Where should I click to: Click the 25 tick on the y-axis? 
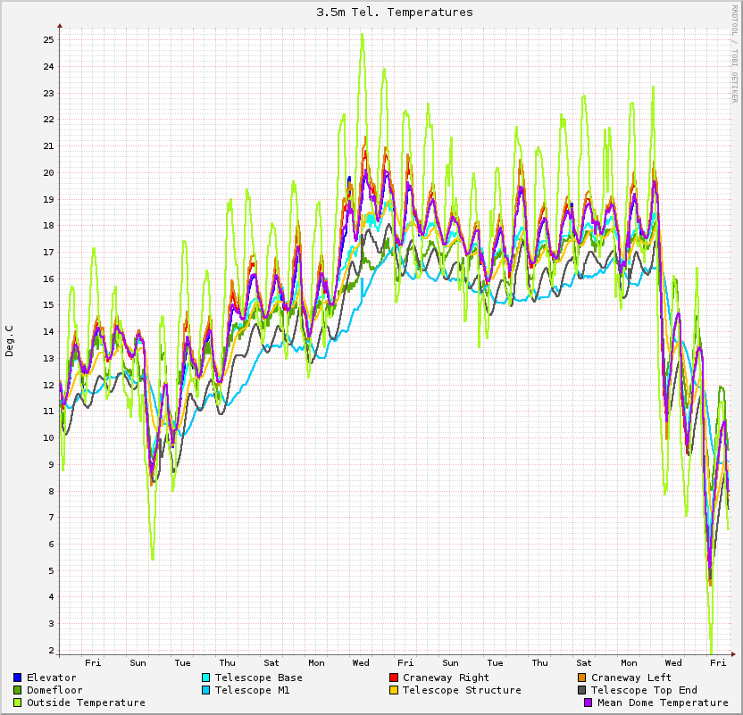[48, 40]
